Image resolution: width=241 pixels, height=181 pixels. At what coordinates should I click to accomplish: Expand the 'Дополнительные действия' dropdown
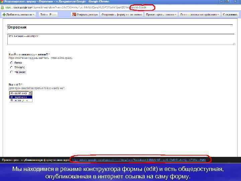(x=199, y=15)
